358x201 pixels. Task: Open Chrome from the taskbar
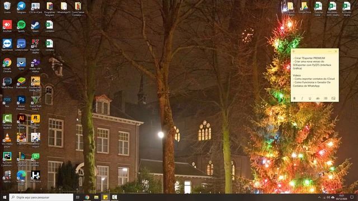(87, 197)
